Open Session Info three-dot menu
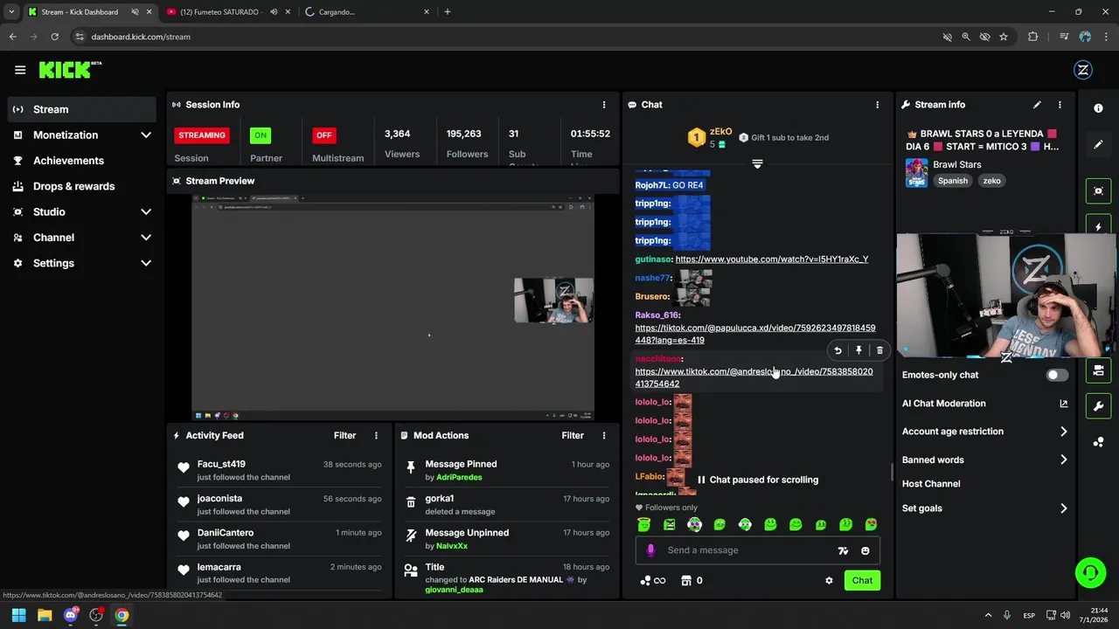The image size is (1119, 629). pos(603,105)
